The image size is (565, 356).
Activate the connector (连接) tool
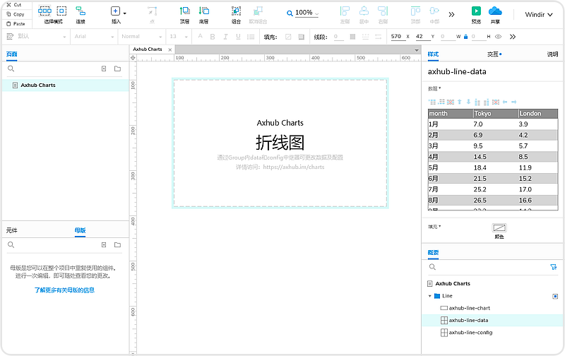(81, 11)
